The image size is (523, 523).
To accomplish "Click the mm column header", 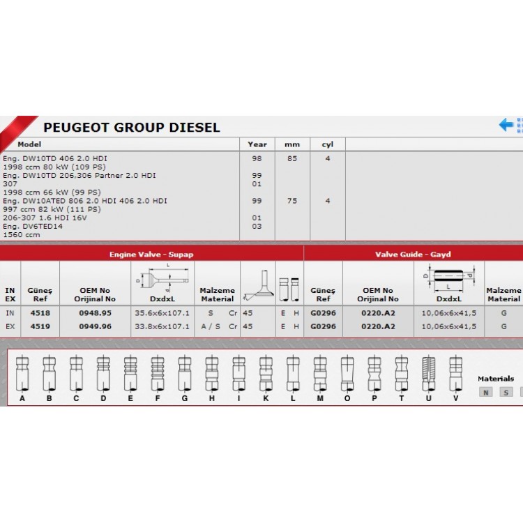I will tap(292, 144).
